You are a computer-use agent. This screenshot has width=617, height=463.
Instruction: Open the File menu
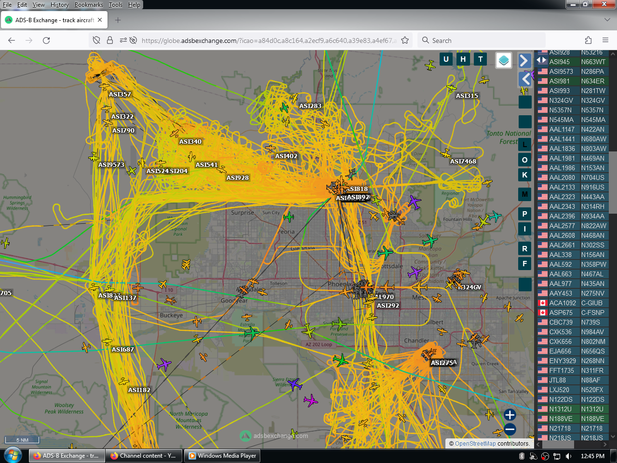coord(7,5)
